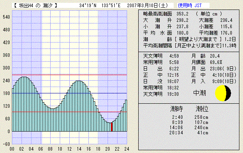
Task: Click the 月齢 value 20.4
Action: coord(215,56)
